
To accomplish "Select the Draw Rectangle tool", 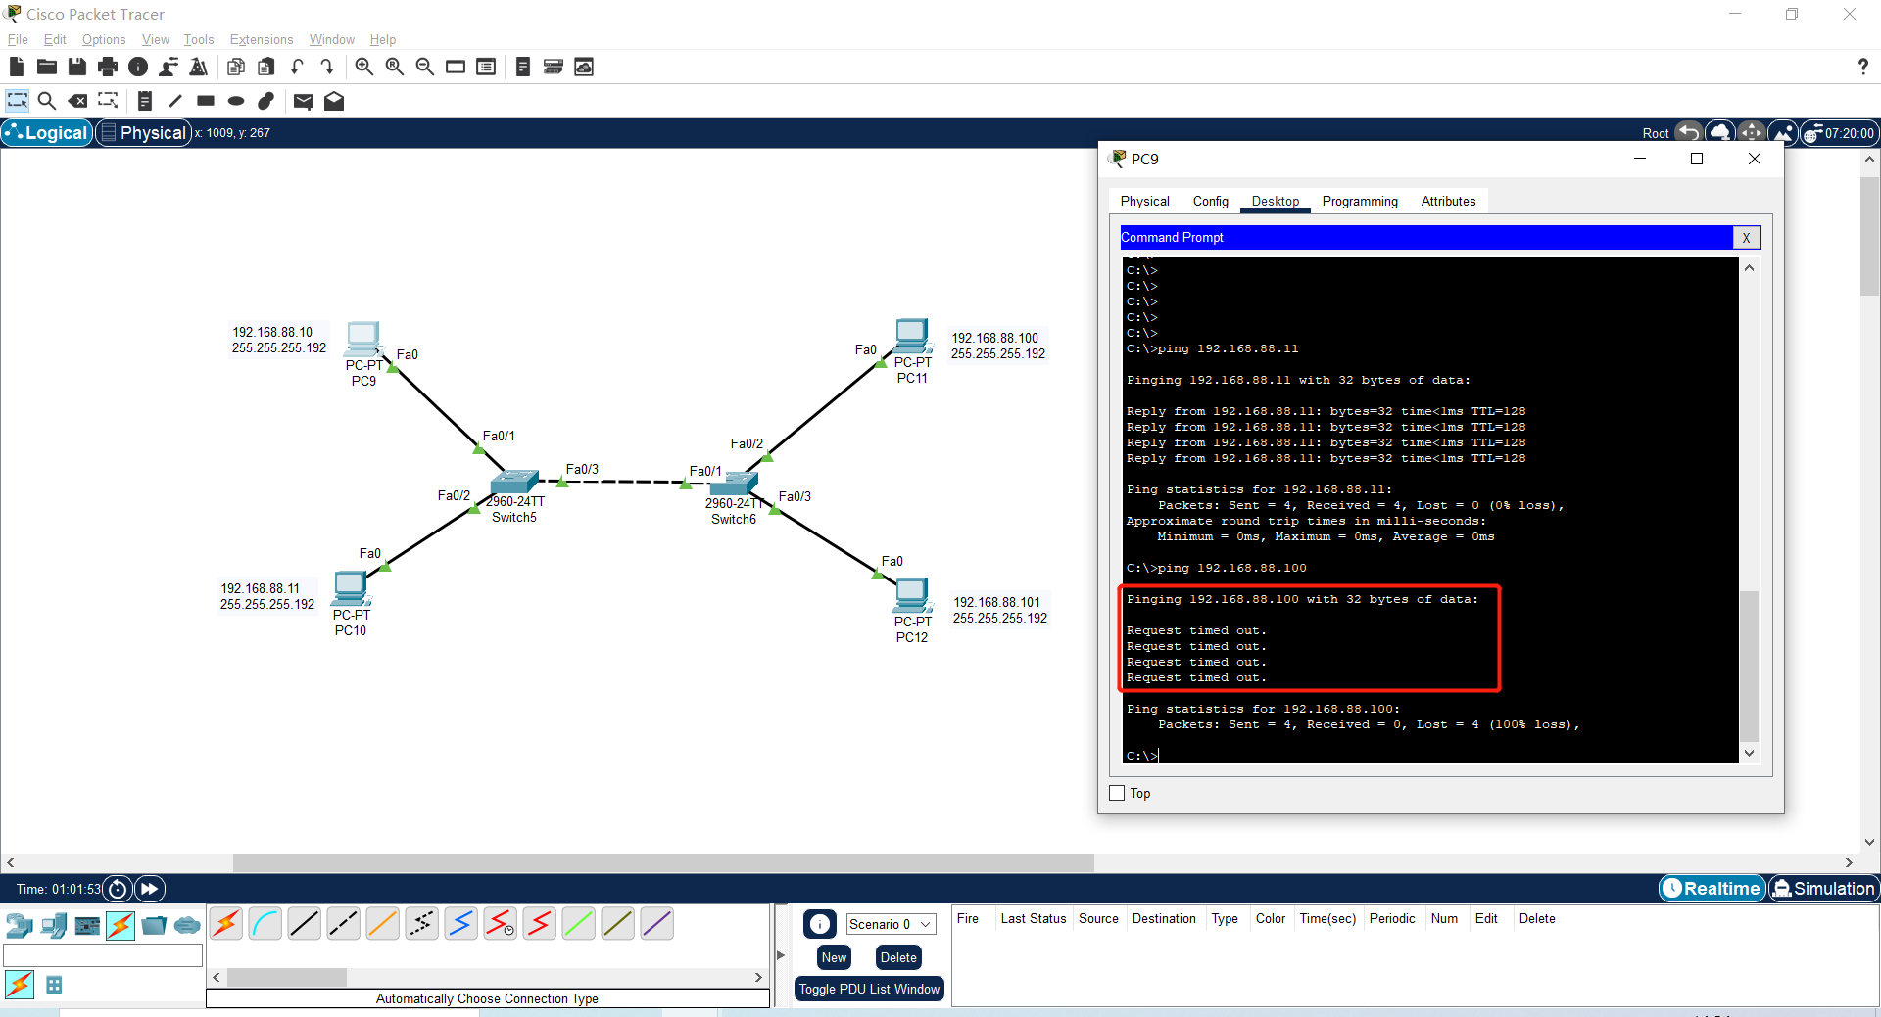I will pos(206,101).
